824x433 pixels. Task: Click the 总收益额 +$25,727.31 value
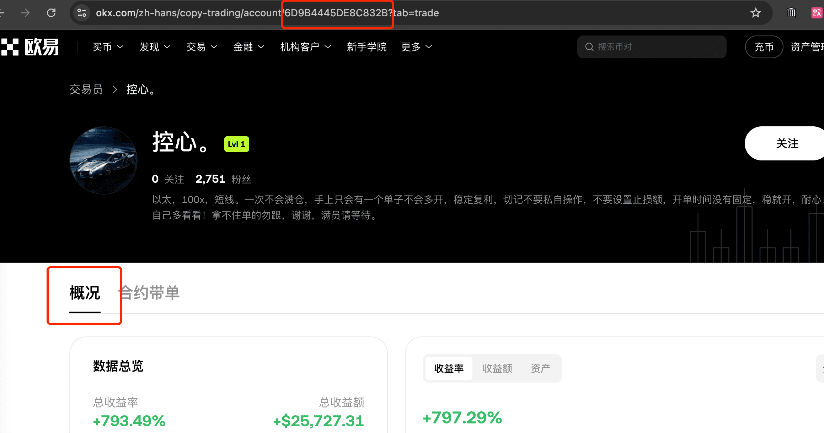[x=319, y=421]
